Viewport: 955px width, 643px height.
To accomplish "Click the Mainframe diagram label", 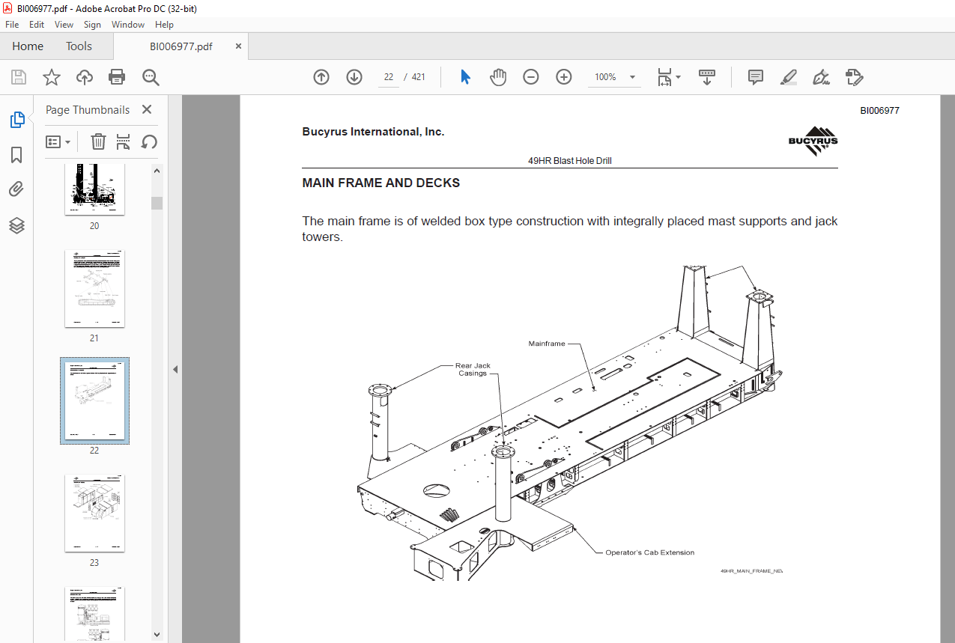I will point(547,344).
